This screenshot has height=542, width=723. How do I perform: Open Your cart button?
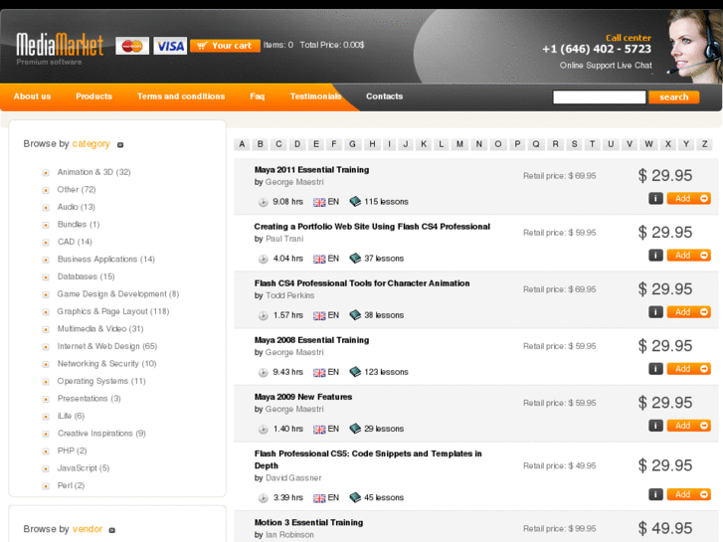[225, 46]
